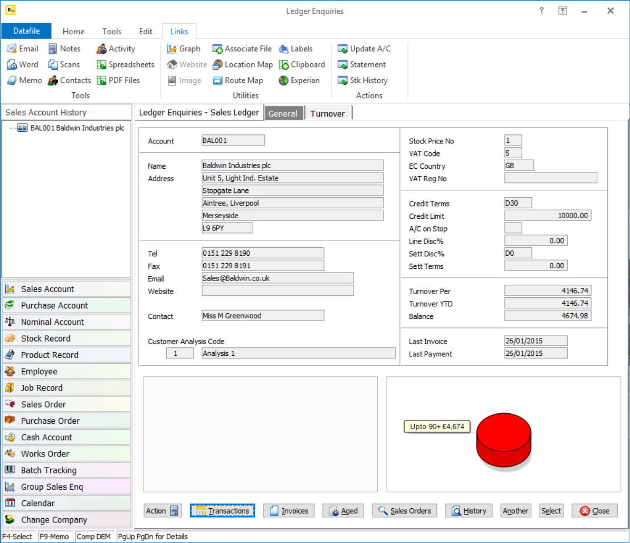
Task: Launch the Word link icon
Action: 23,65
